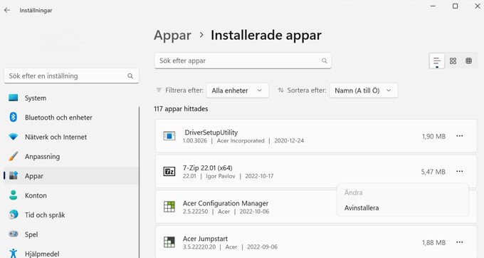The width and height of the screenshot is (484, 258).
Task: Click the Acer Configuration Manager app icon
Action: (x=169, y=207)
